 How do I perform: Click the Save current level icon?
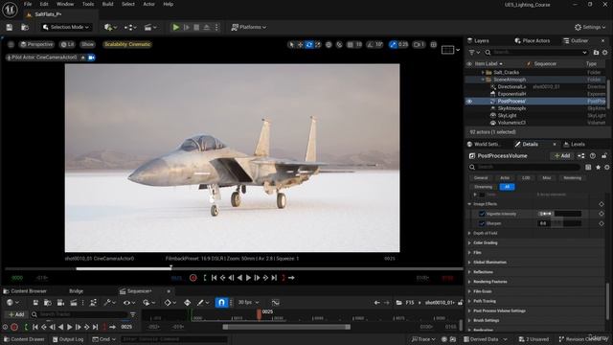10,27
